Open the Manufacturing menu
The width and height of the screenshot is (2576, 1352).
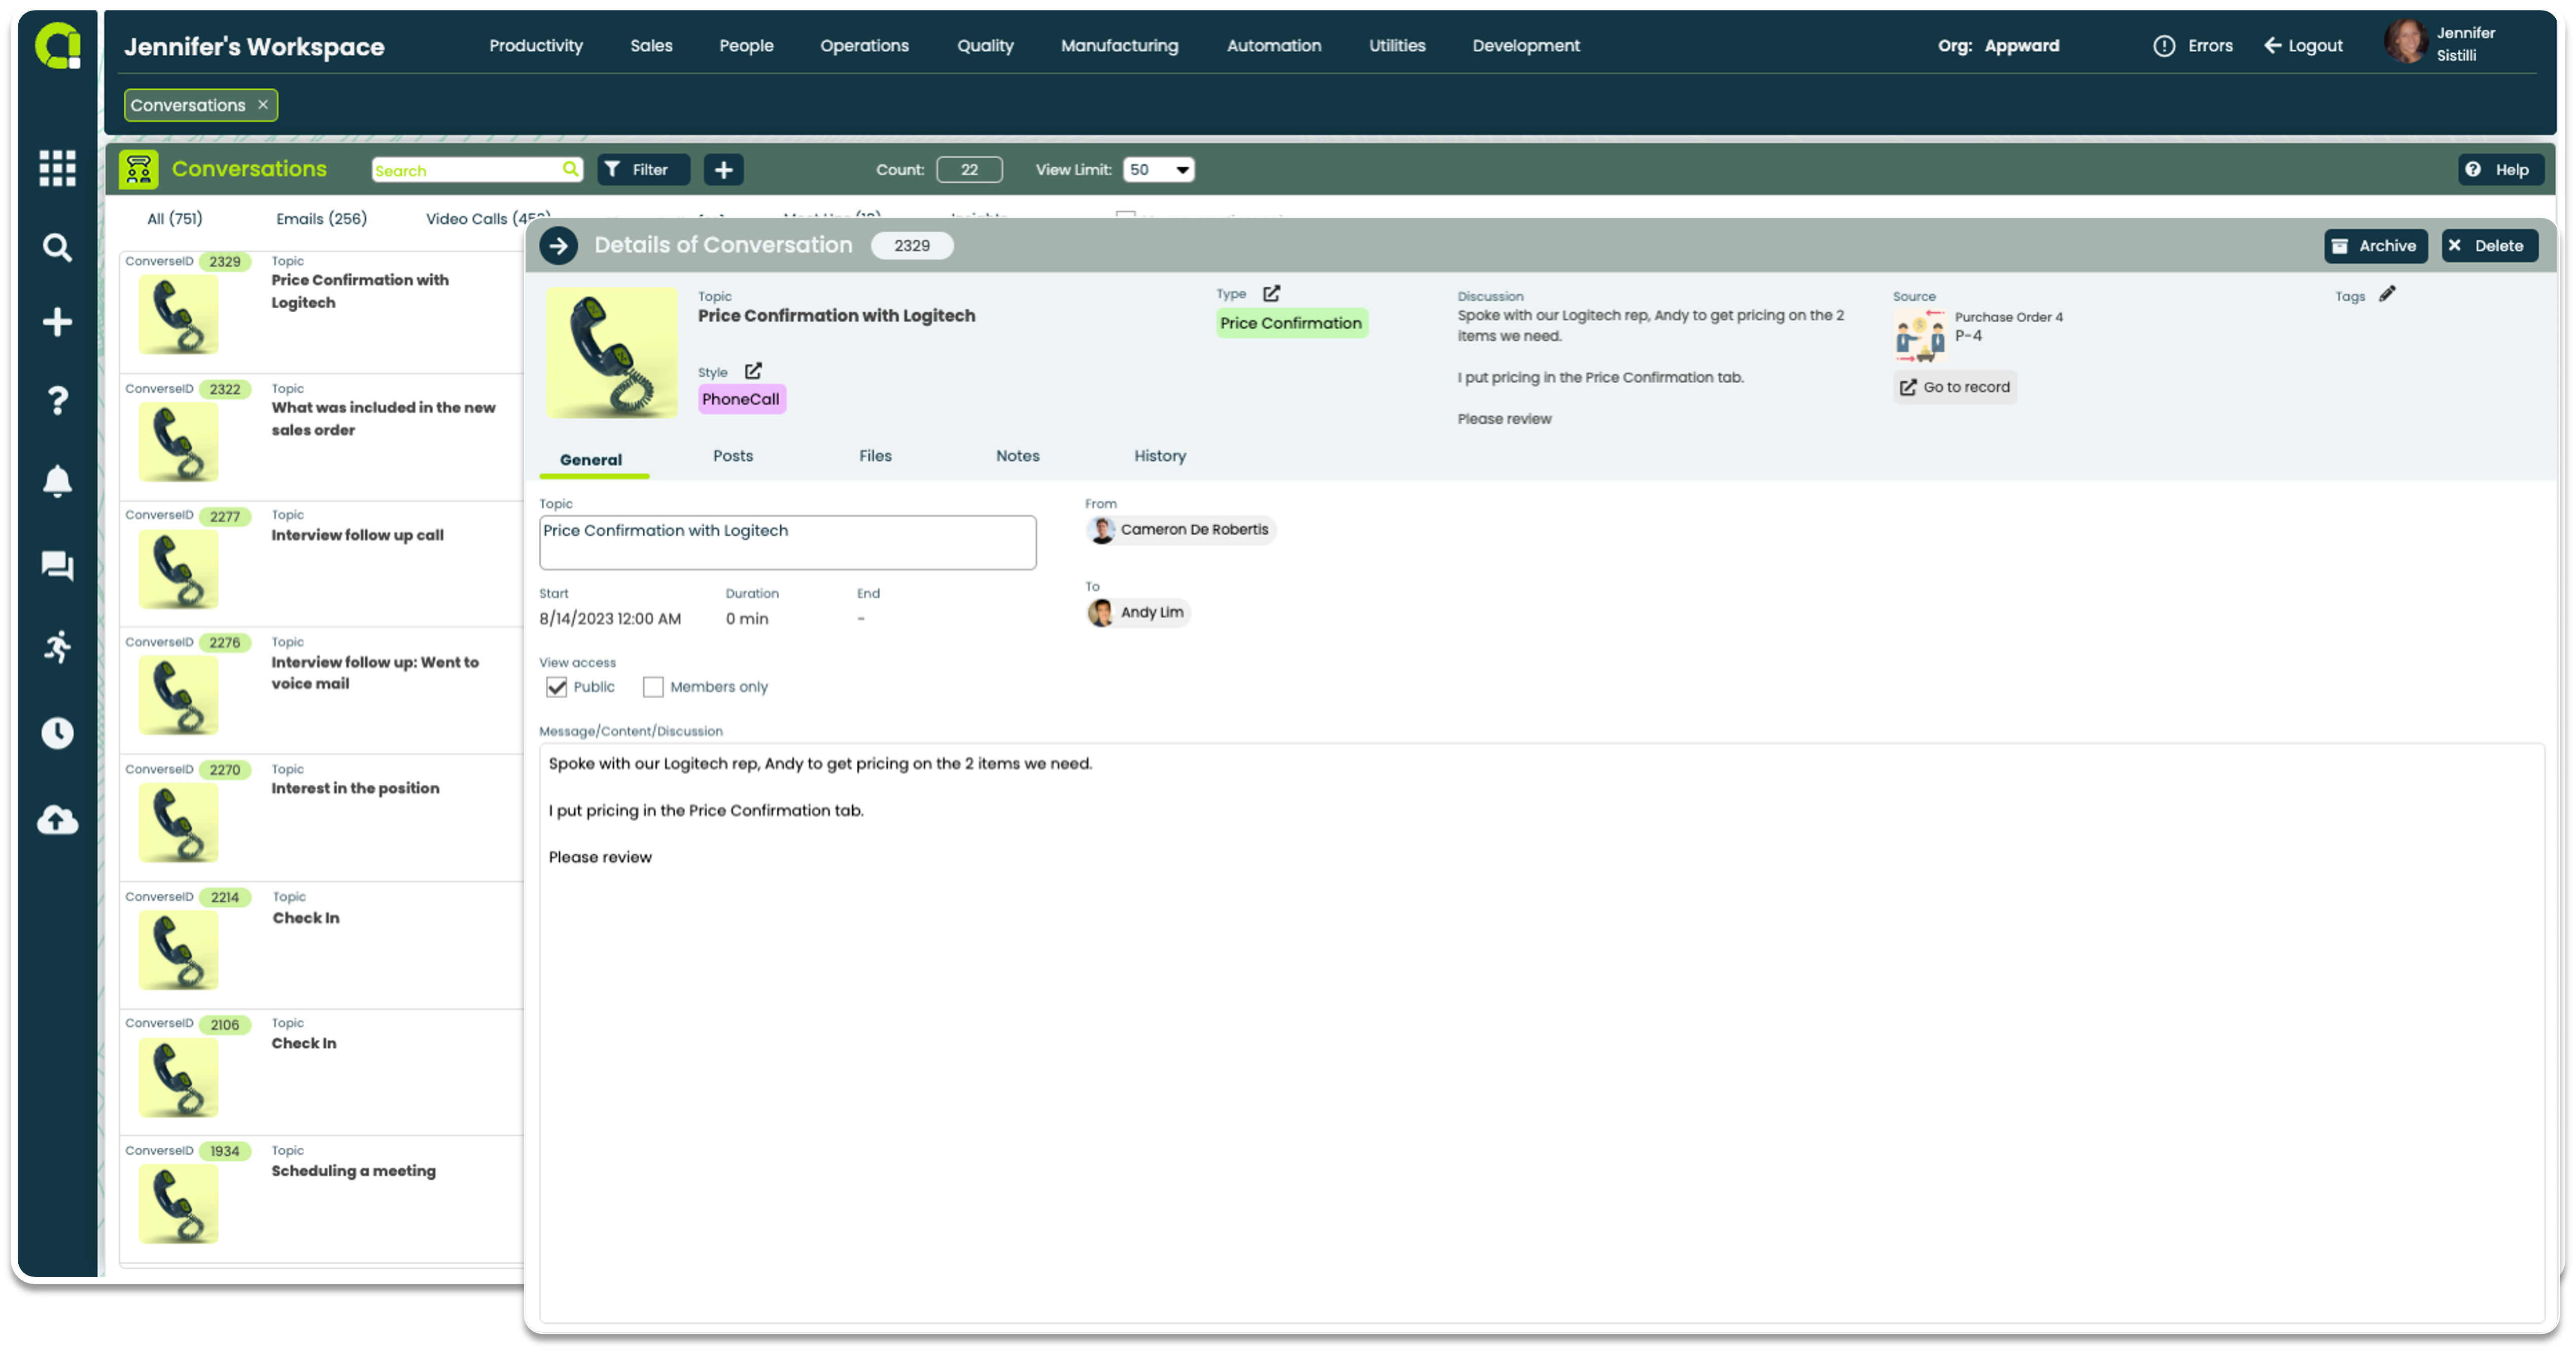[x=1119, y=45]
